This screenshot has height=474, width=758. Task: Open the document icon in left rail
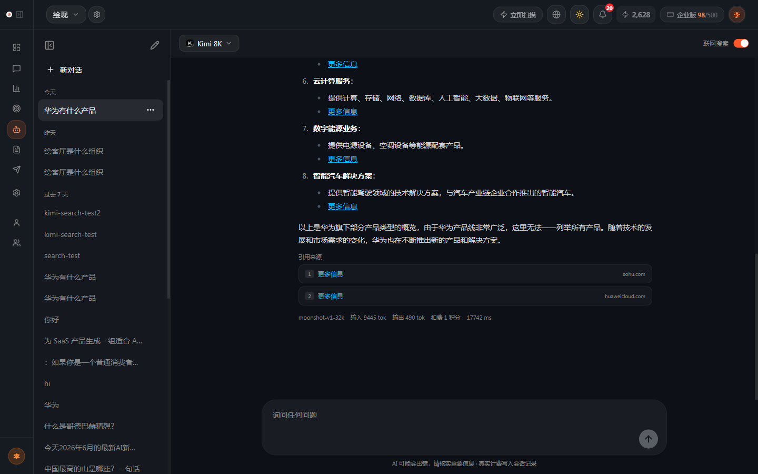[16, 150]
